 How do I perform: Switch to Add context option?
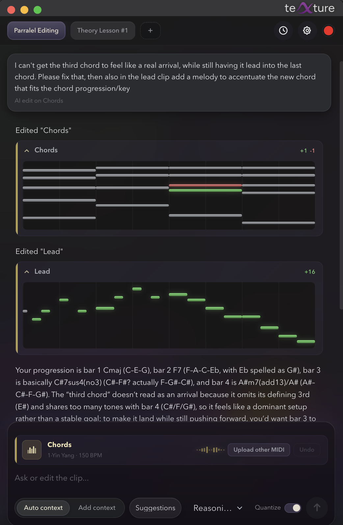pos(97,508)
